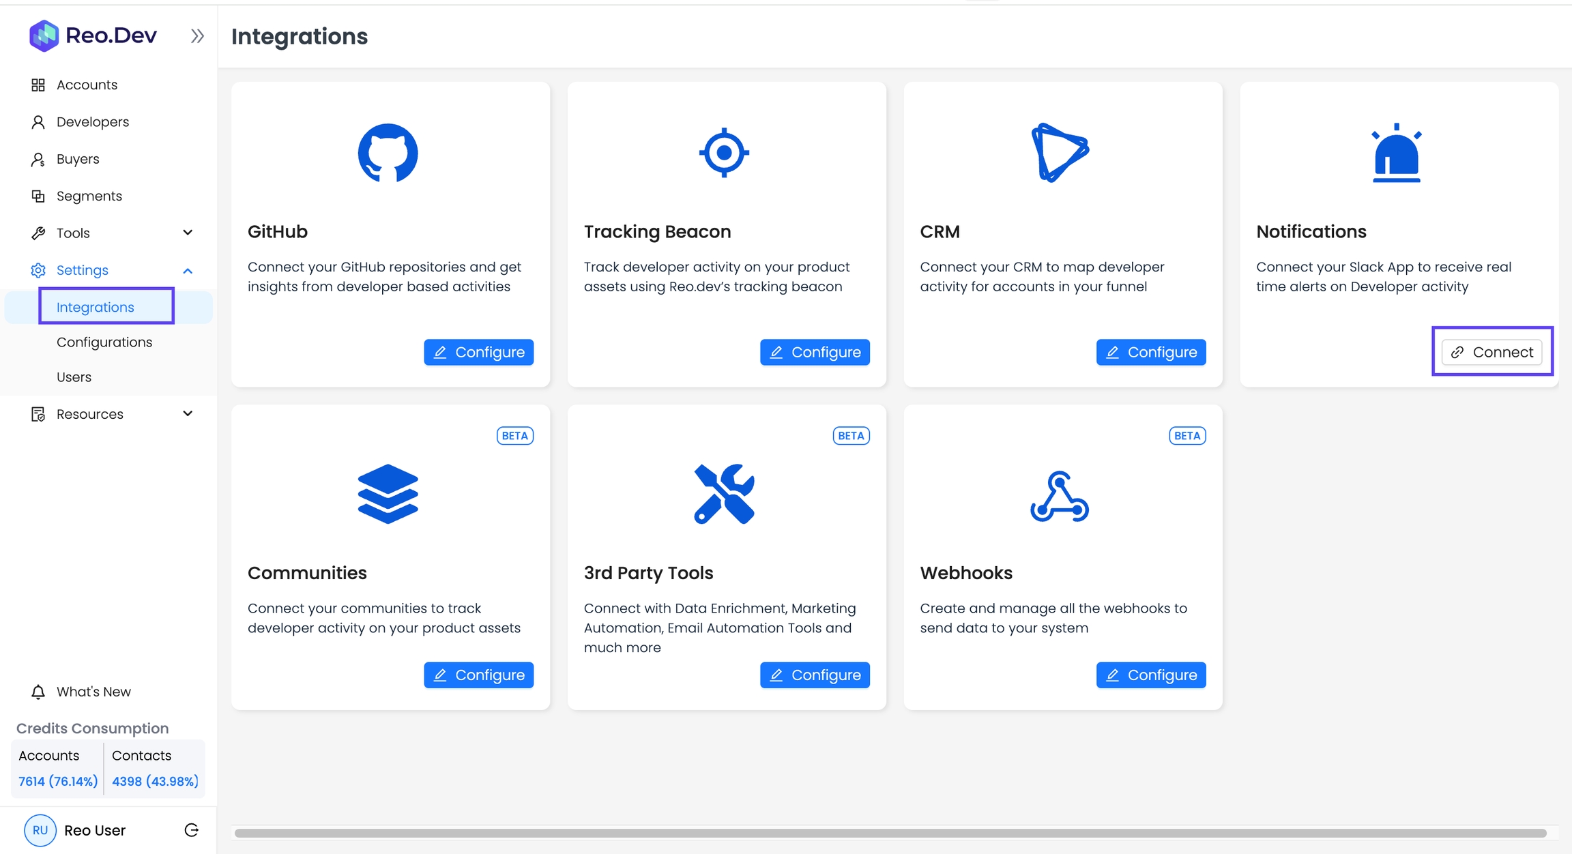Connect Slack for Notifications

click(x=1491, y=352)
